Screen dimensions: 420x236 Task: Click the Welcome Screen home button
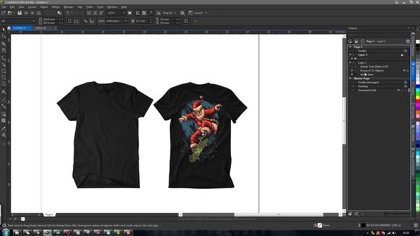9,28
